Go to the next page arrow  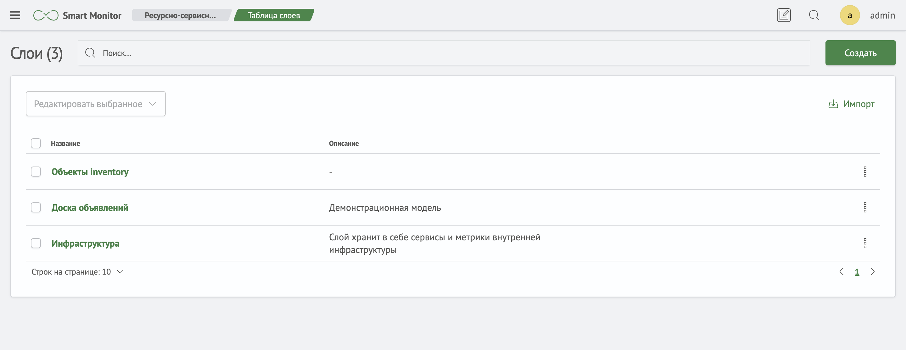(x=872, y=272)
